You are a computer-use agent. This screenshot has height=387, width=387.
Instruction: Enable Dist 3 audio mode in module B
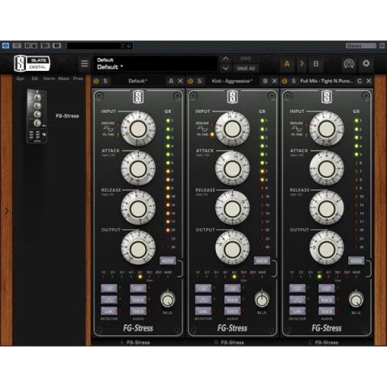pos(232,311)
